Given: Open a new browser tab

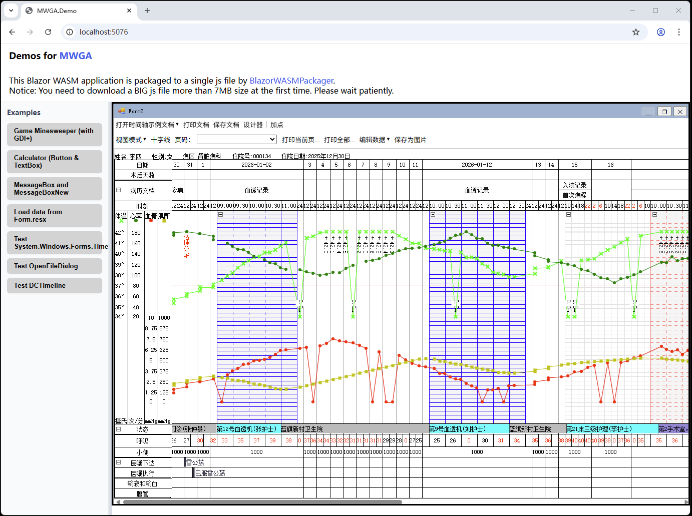Looking at the screenshot, I should pyautogui.click(x=147, y=11).
